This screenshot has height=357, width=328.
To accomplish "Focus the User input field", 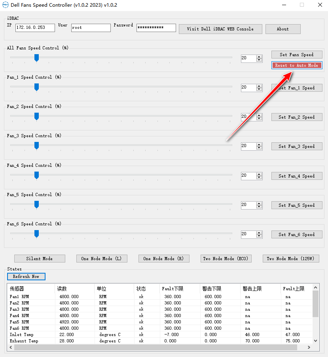I will pos(91,28).
